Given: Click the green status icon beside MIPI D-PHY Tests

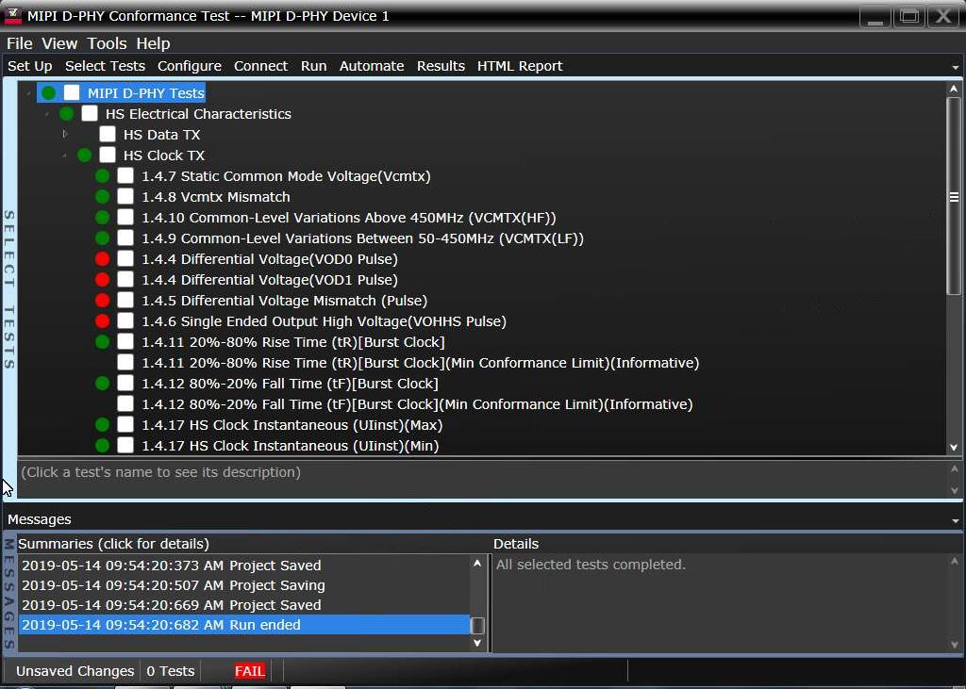Looking at the screenshot, I should click(49, 93).
